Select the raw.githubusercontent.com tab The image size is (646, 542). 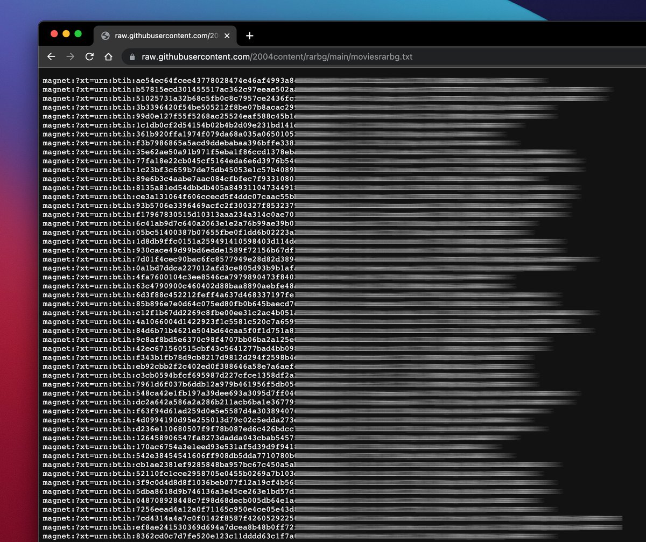[165, 36]
